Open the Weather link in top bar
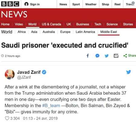The height and width of the screenshot is (122, 136). click(91, 4)
